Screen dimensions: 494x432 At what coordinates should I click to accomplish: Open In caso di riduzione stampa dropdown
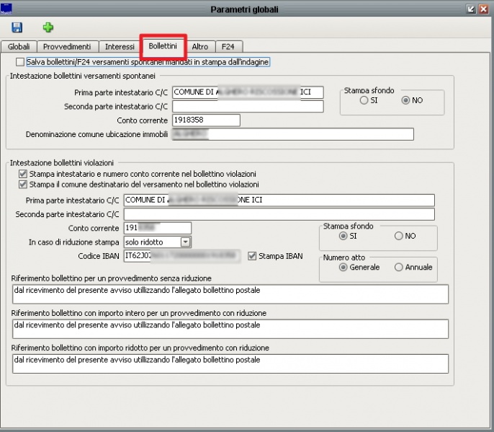point(185,242)
